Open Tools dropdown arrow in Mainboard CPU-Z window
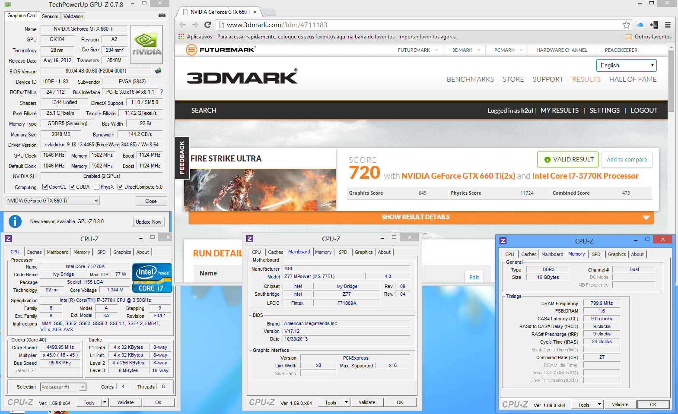Image resolution: width=678 pixels, height=414 pixels. [x=346, y=402]
